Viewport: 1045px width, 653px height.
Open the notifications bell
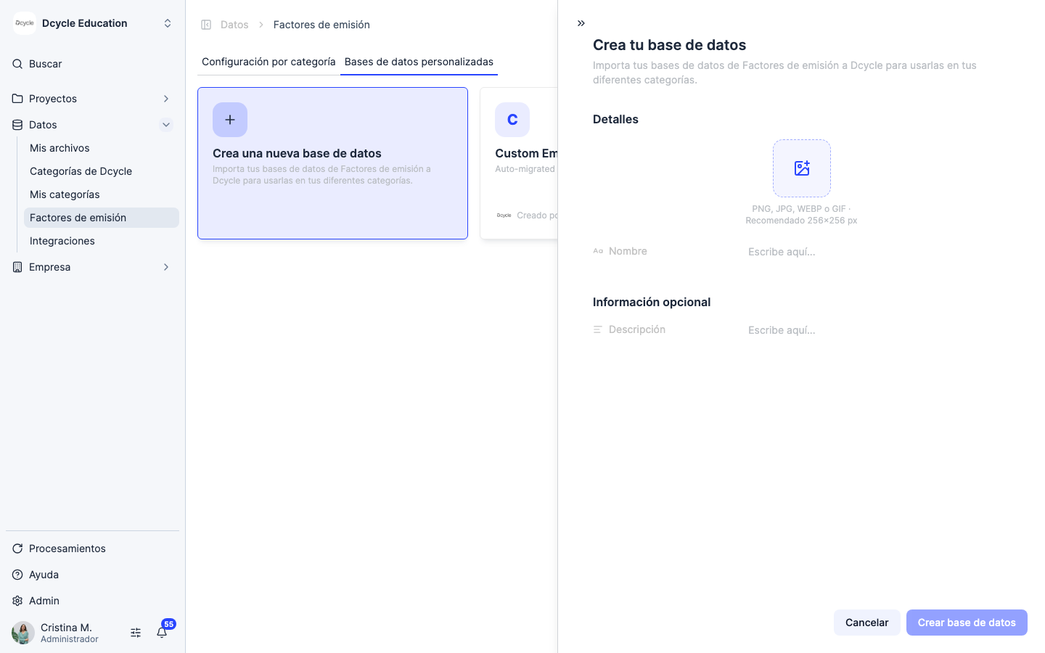pyautogui.click(x=162, y=633)
